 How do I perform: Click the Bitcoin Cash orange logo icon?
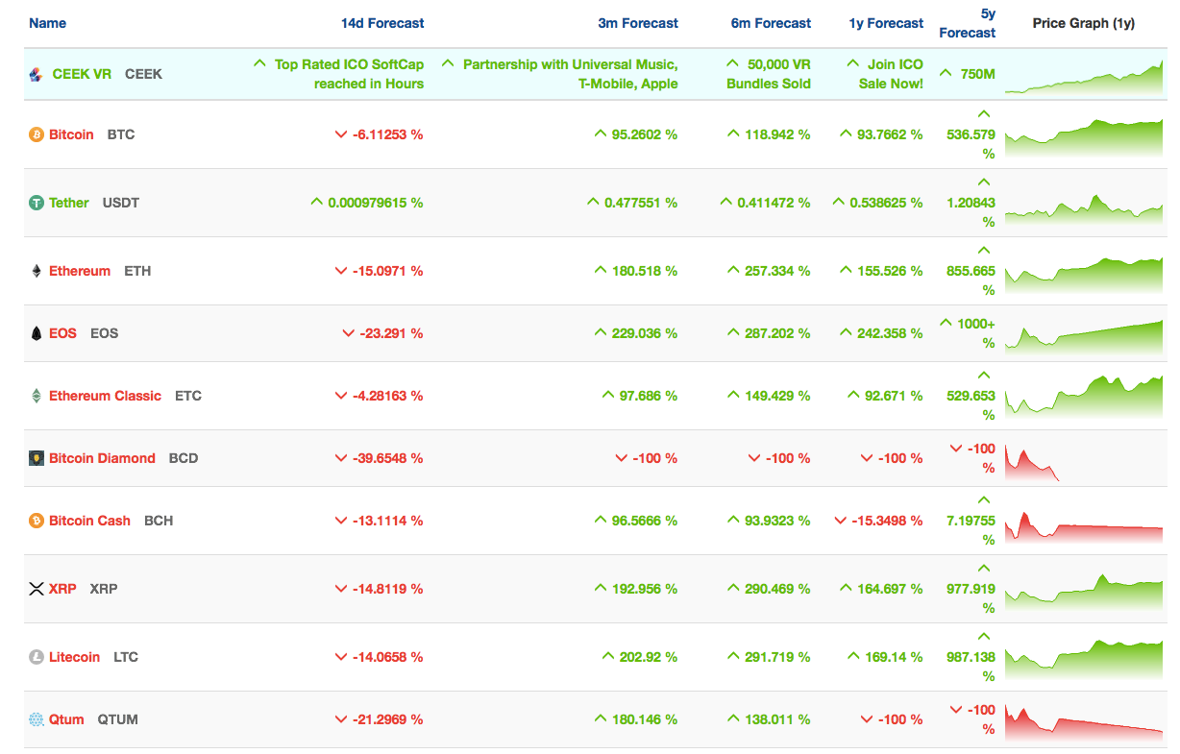pyautogui.click(x=37, y=521)
